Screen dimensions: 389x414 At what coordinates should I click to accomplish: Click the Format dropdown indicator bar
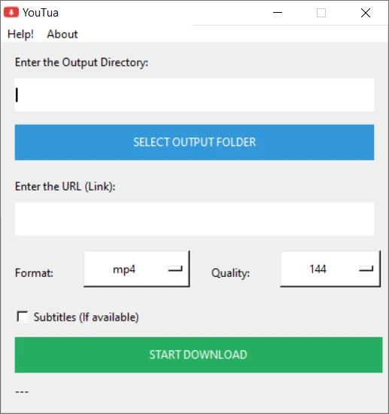click(175, 269)
